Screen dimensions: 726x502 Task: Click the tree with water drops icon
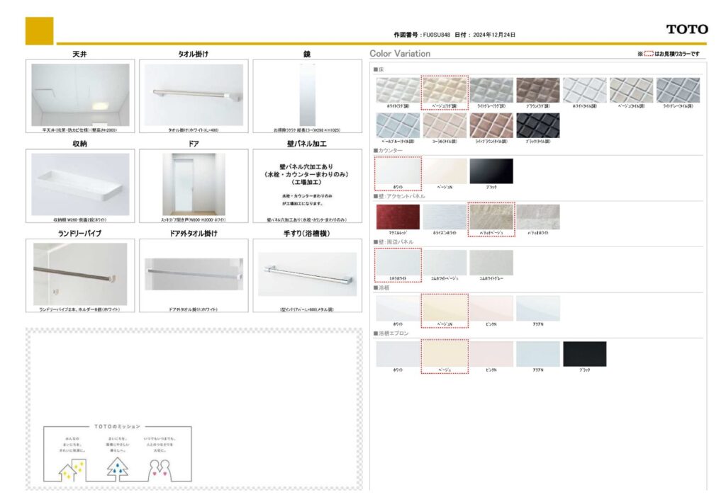tap(117, 467)
